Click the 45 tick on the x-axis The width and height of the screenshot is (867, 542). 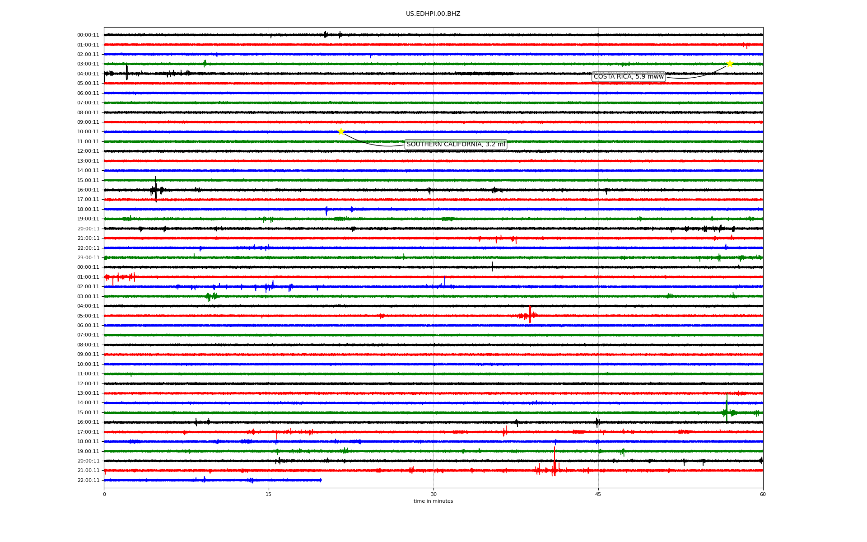click(598, 494)
